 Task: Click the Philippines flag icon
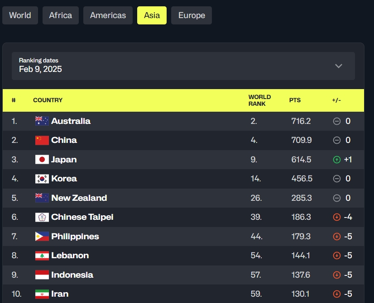click(x=42, y=237)
